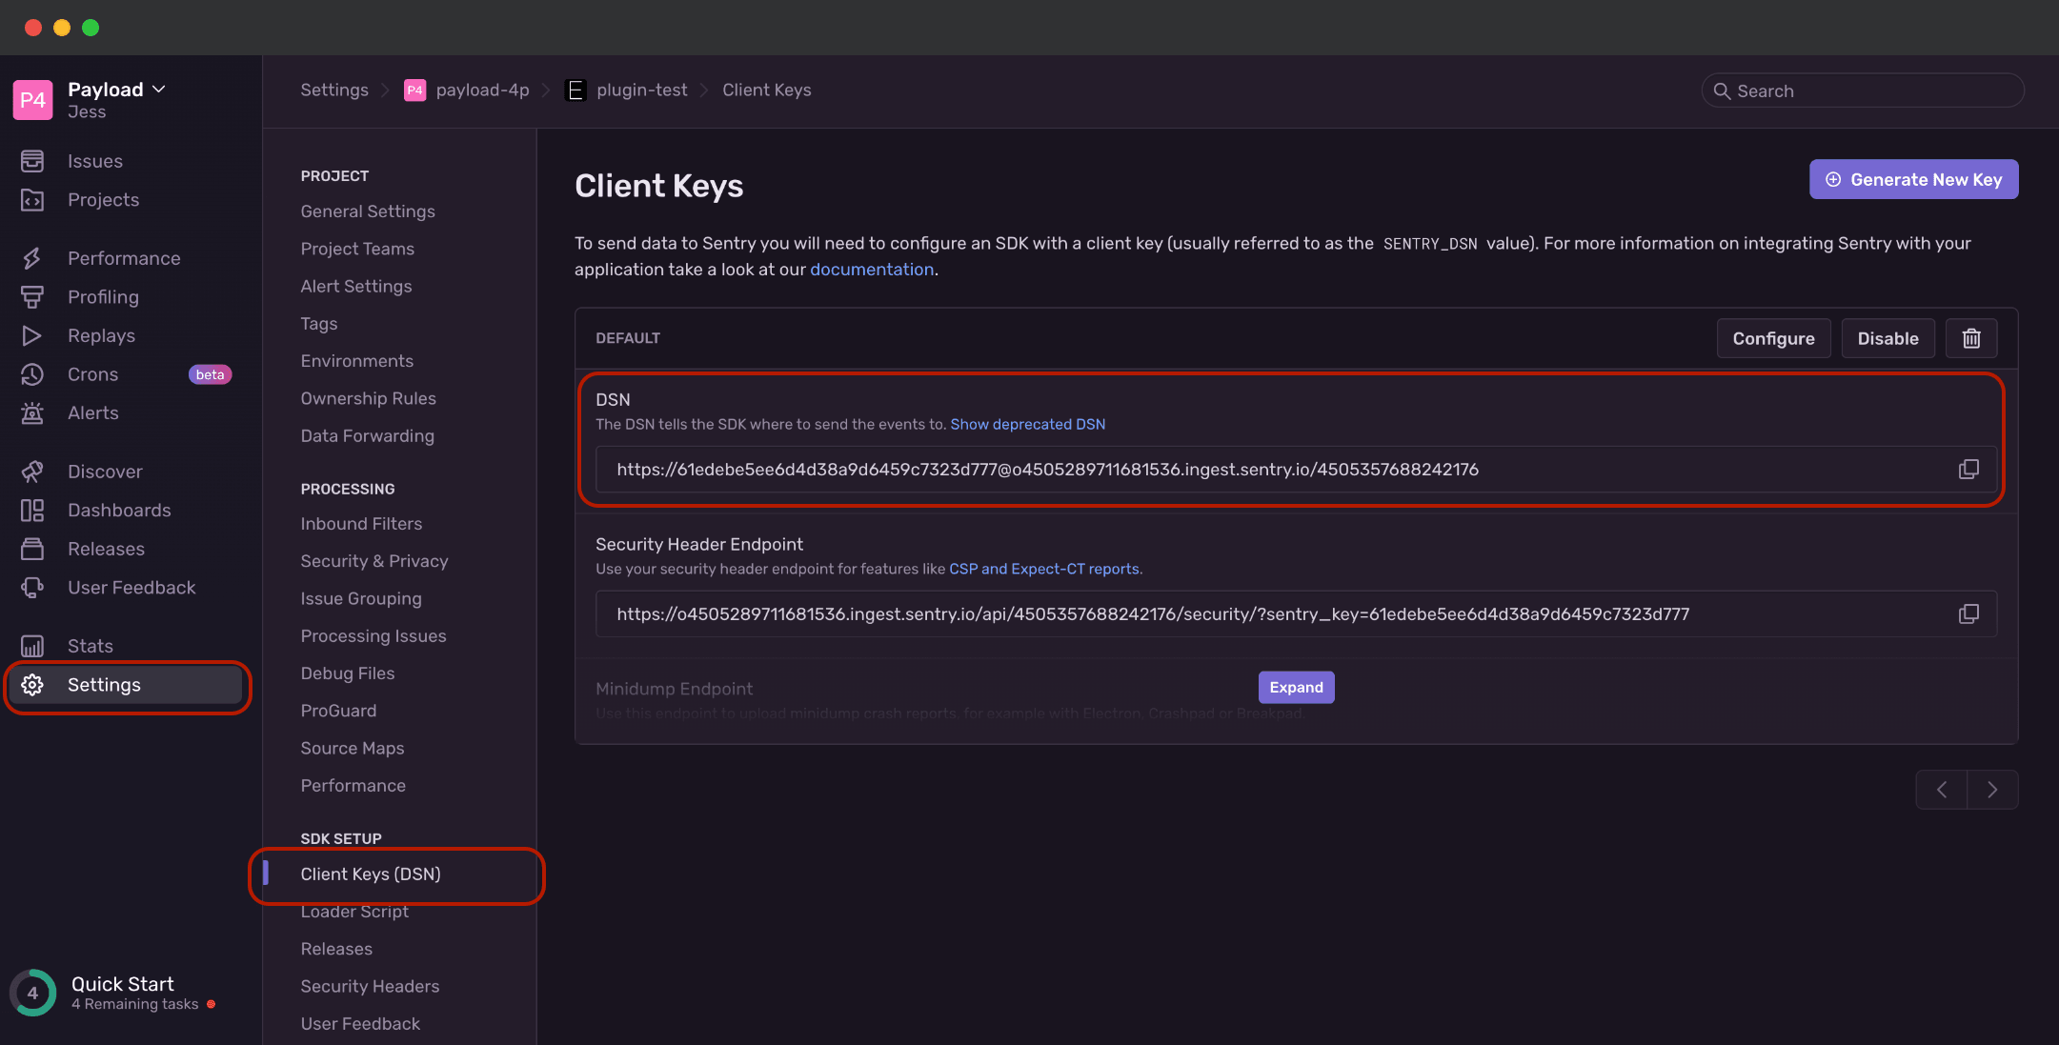Viewport: 2059px width, 1045px height.
Task: Go to the previous page arrow
Action: pyautogui.click(x=1942, y=790)
